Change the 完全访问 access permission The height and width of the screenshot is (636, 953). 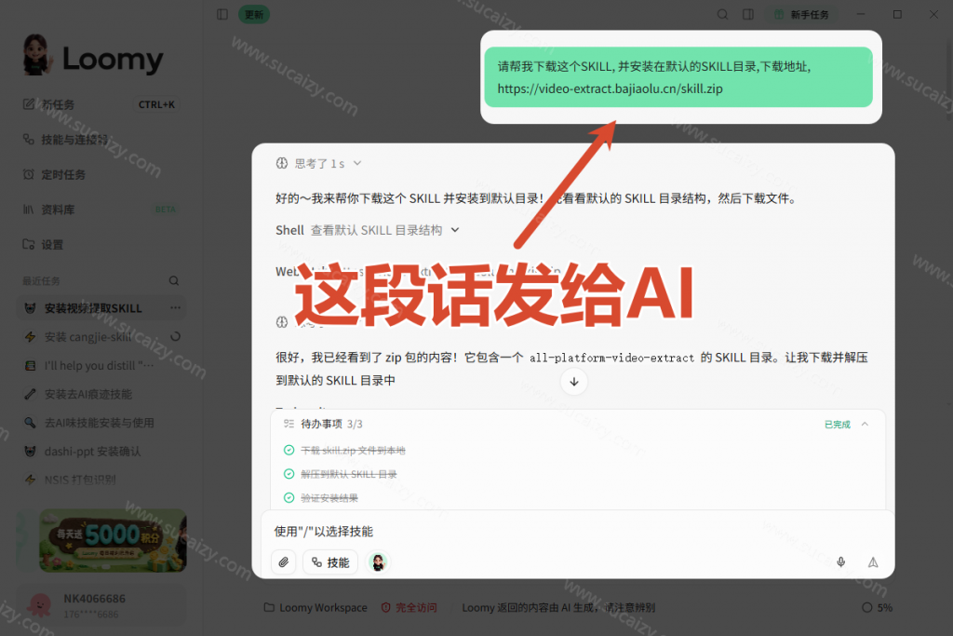point(409,607)
